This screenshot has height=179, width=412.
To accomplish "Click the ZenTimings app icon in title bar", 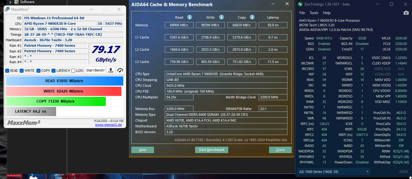I will click(x=300, y=4).
